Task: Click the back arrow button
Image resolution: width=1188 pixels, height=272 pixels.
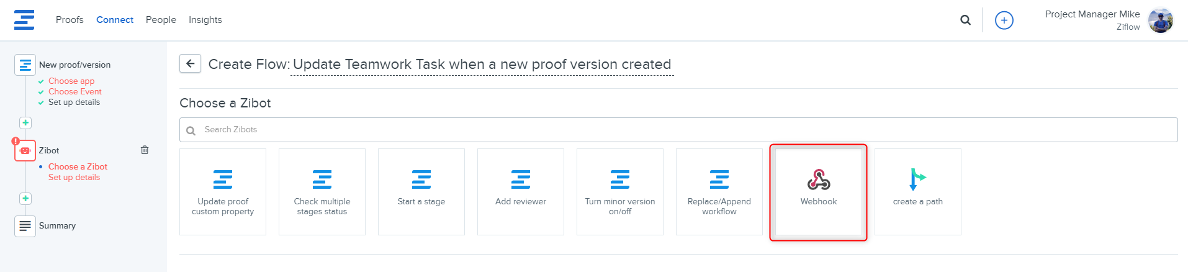Action: (x=190, y=63)
